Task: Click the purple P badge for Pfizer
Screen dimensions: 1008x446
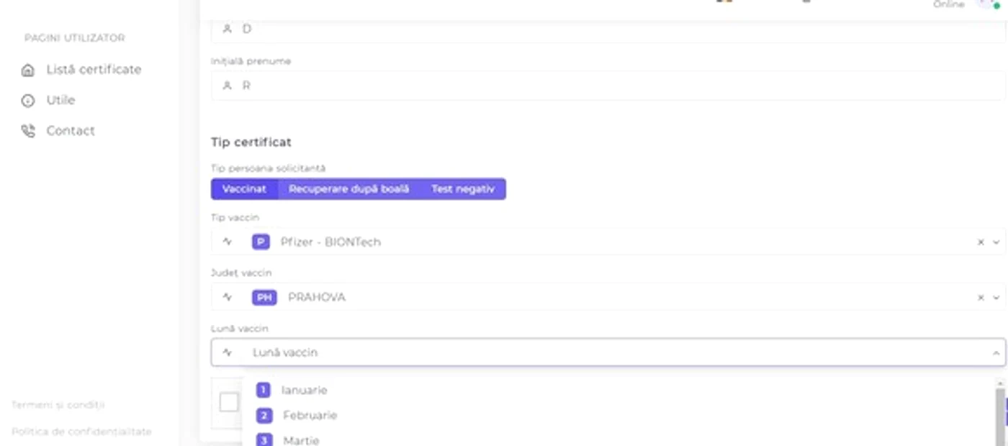Action: click(x=261, y=242)
